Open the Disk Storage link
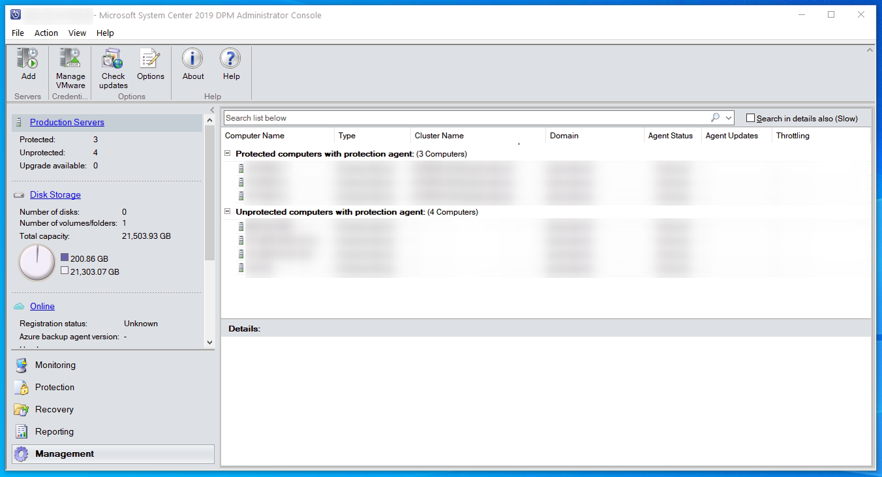882x477 pixels. [x=55, y=194]
